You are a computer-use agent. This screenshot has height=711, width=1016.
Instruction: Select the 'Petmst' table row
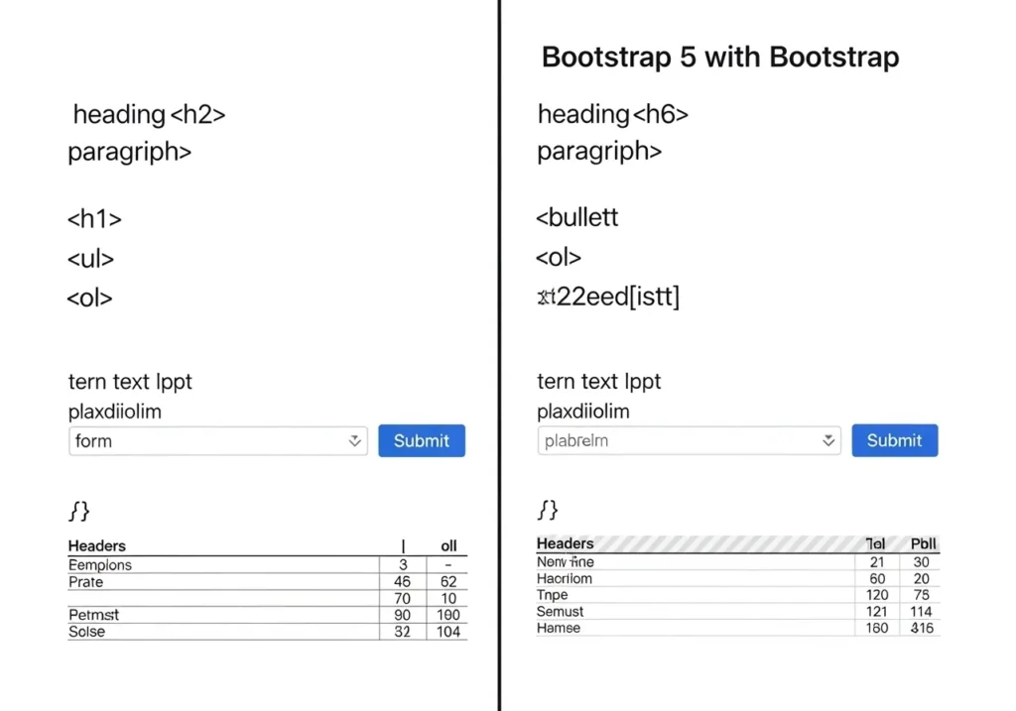(x=93, y=615)
